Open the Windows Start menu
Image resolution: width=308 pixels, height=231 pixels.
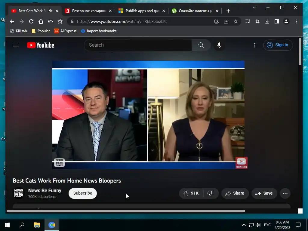click(7, 225)
